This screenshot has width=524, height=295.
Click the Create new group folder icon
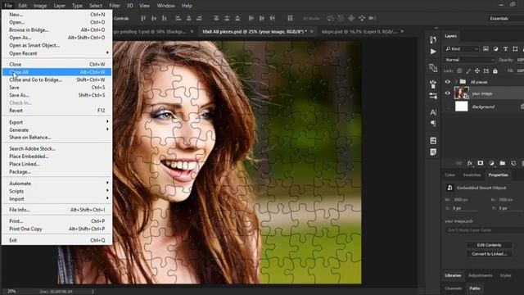502,163
